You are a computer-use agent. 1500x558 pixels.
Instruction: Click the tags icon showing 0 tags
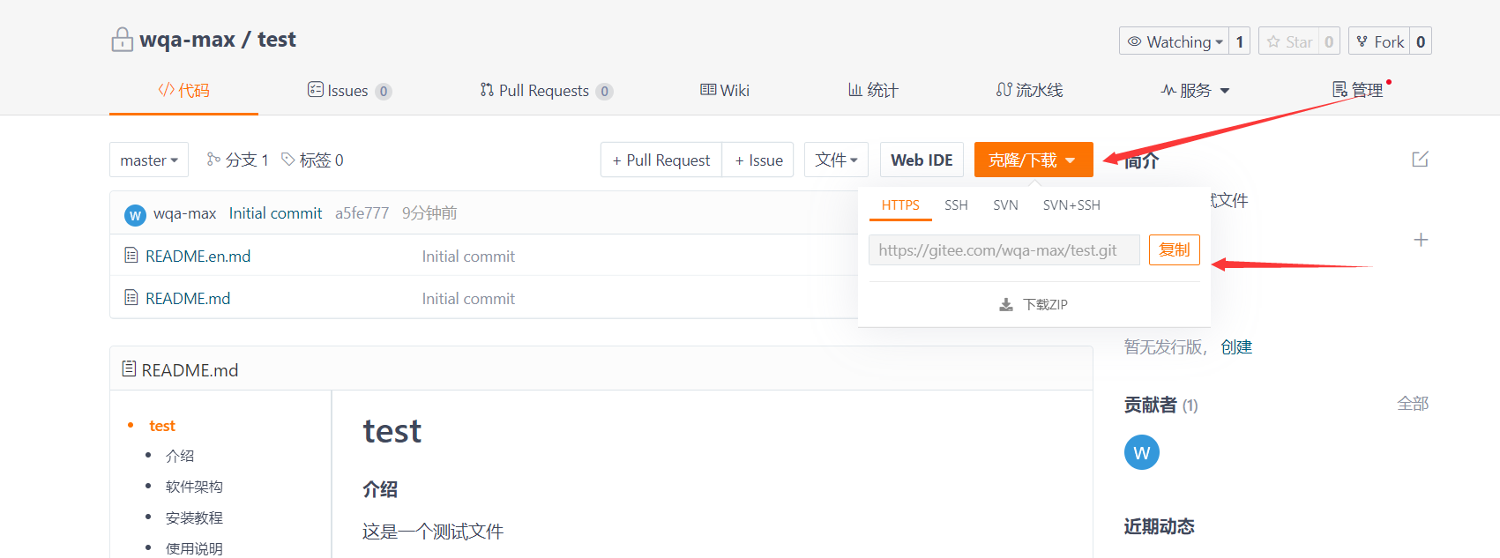287,160
